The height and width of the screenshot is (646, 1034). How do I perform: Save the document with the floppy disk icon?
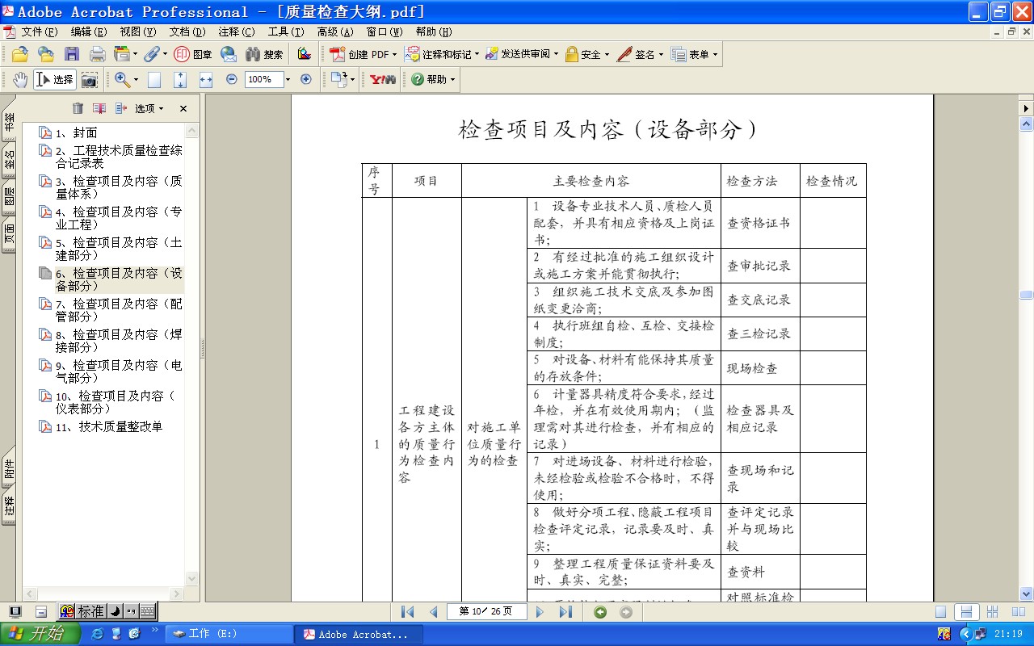[x=72, y=54]
